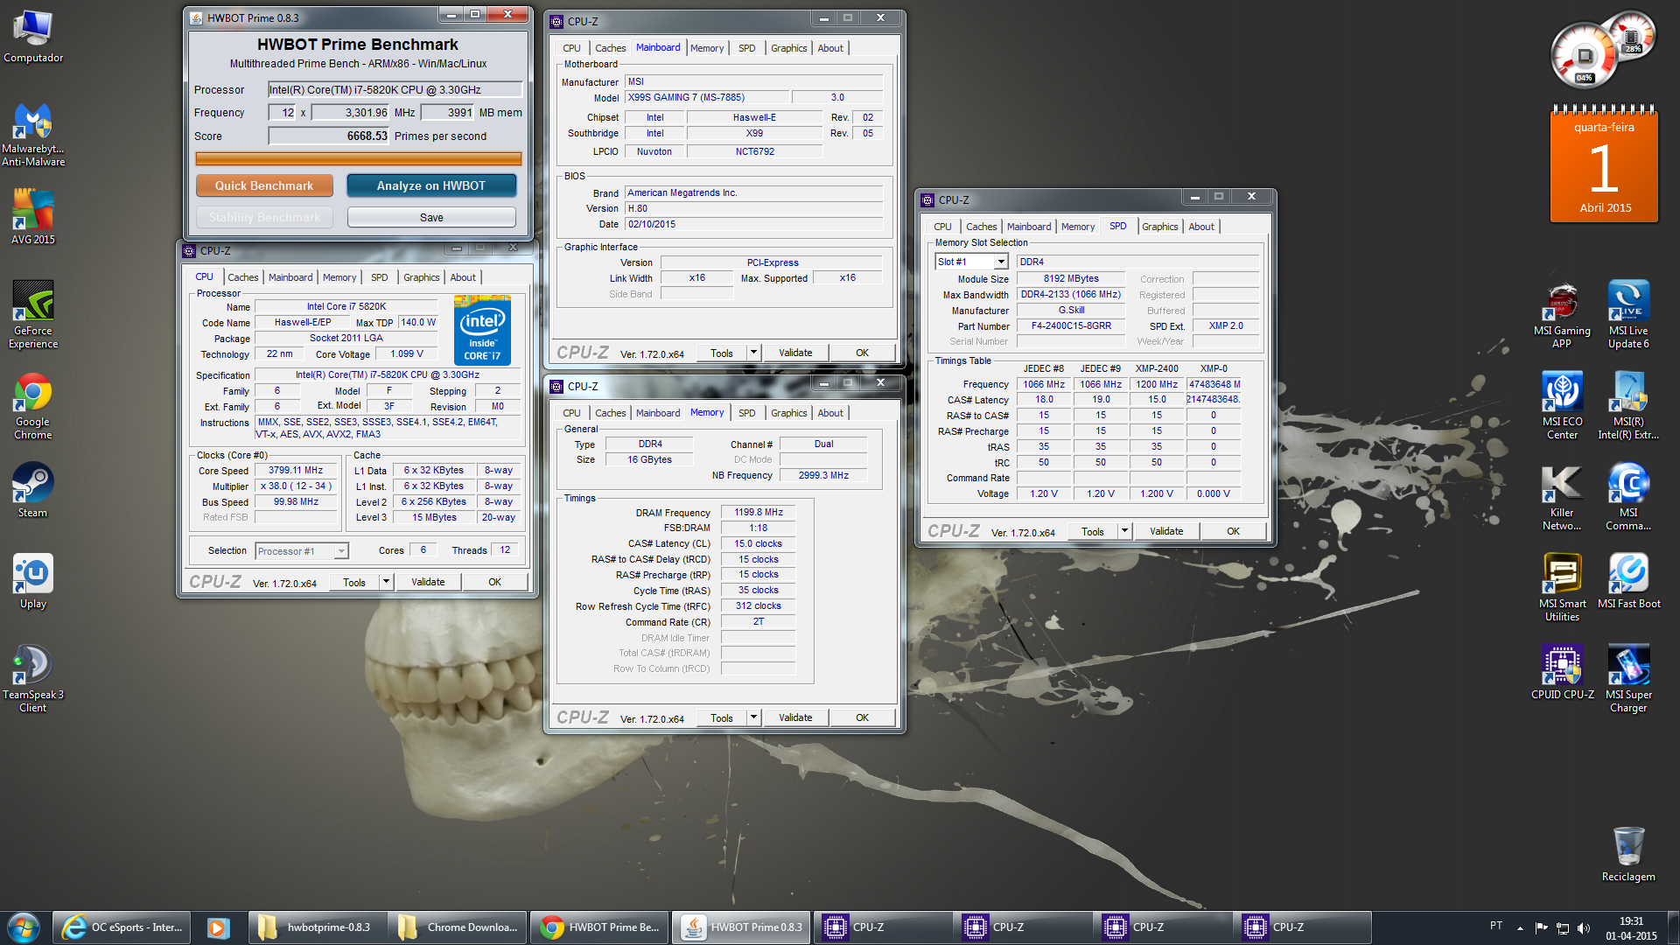Launch MSI Smart Utilities icon
The image size is (1680, 945).
[x=1562, y=588]
